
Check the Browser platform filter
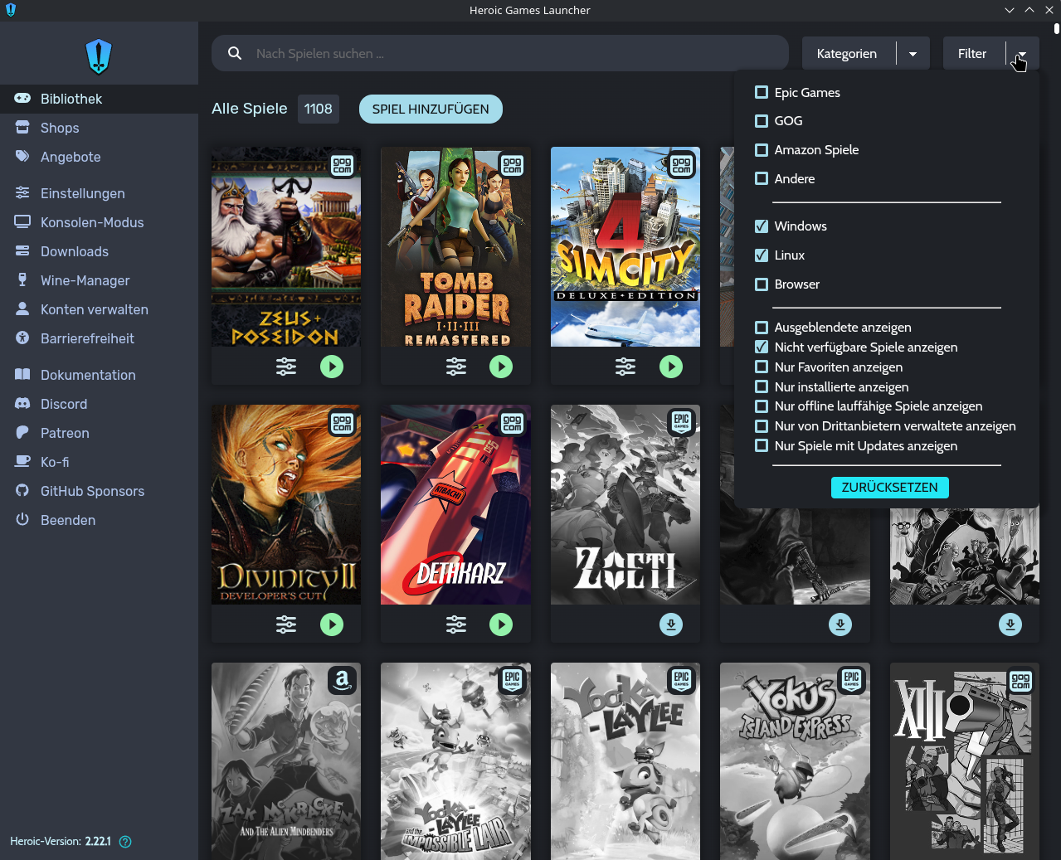(762, 284)
